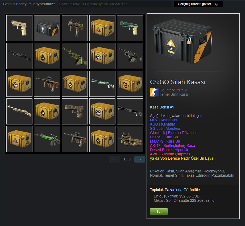Expand Gelişmiş filtreleri göster dropdown
This screenshot has width=245, height=226.
[198, 4]
